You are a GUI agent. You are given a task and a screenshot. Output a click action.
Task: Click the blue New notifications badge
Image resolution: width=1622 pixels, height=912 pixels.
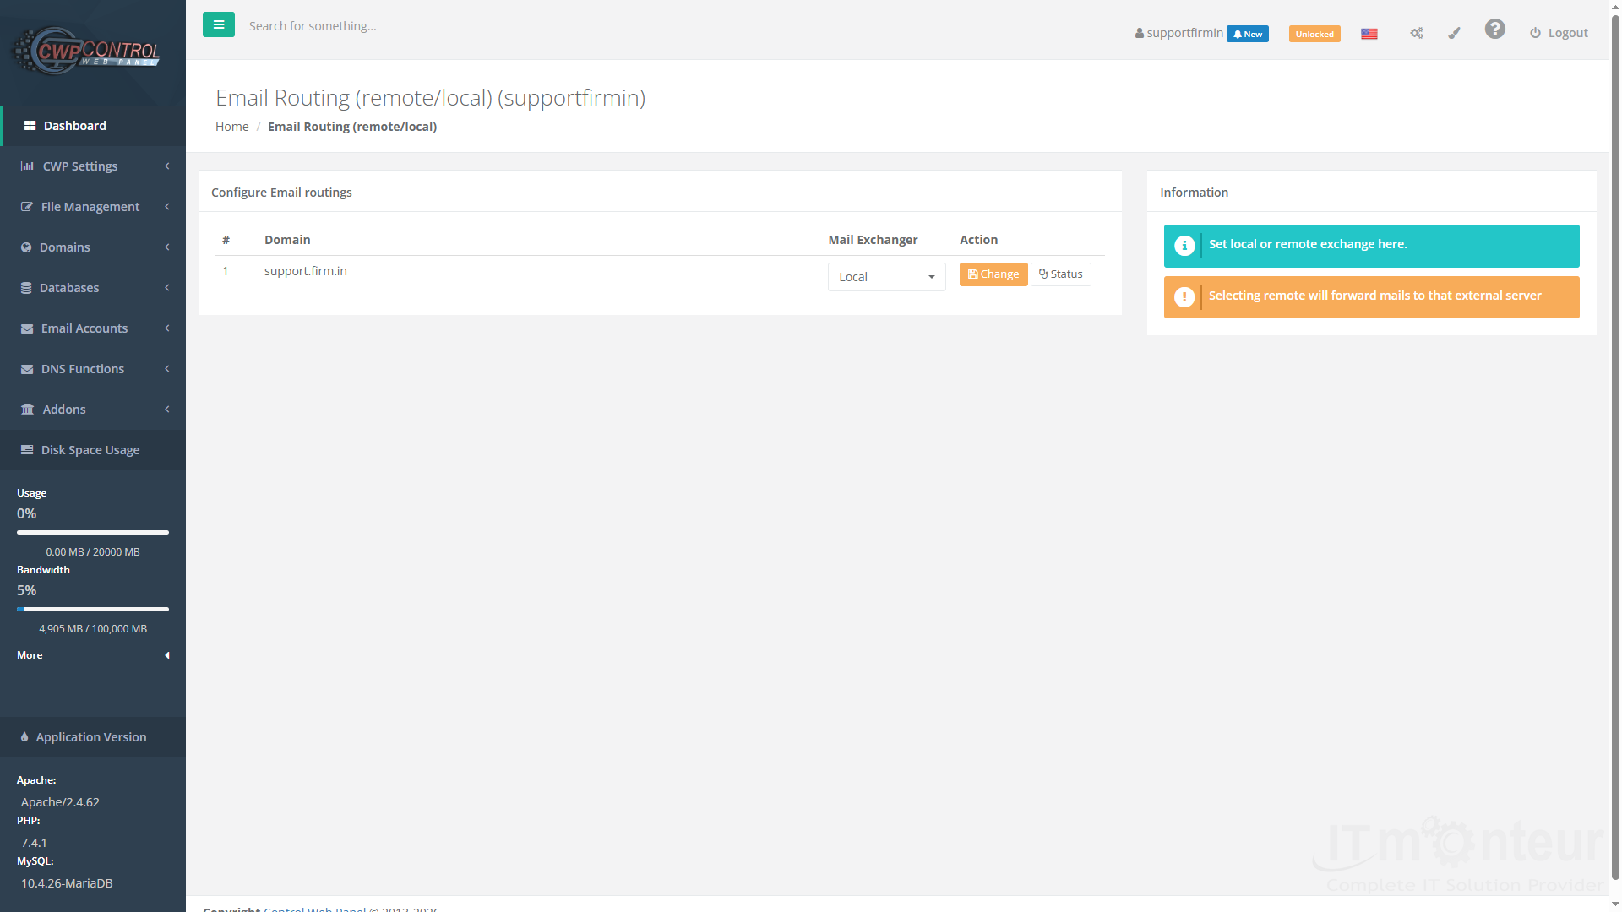coord(1248,34)
